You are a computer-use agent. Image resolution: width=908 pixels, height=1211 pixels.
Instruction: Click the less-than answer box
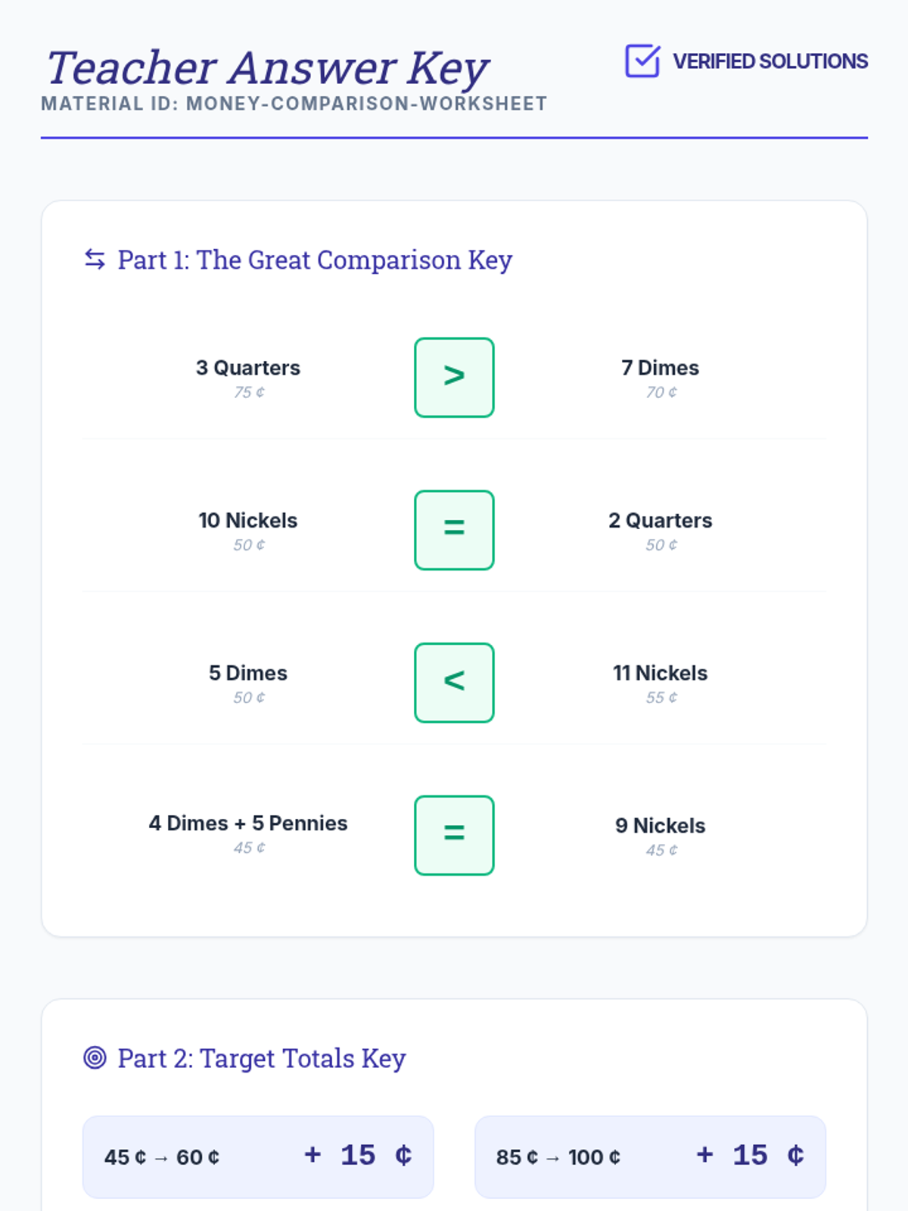[x=454, y=683]
